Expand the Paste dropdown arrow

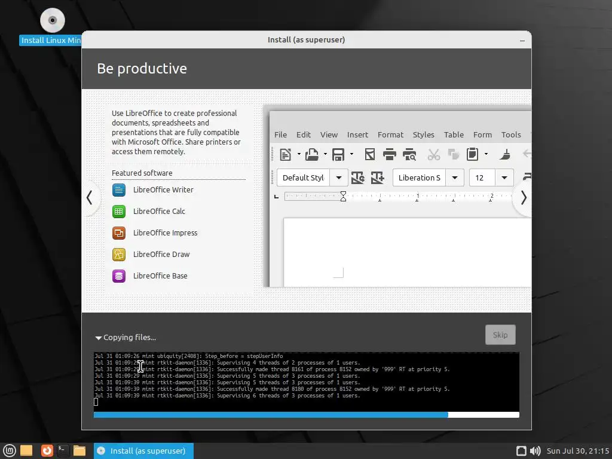pyautogui.click(x=486, y=154)
